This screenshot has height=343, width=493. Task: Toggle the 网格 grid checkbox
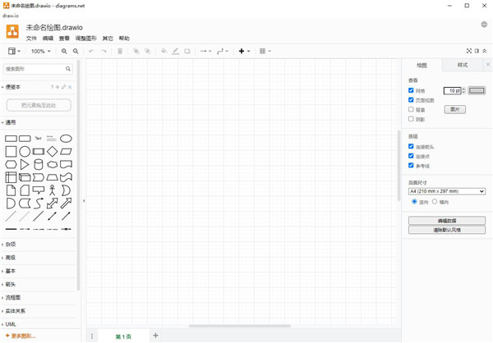(x=411, y=90)
